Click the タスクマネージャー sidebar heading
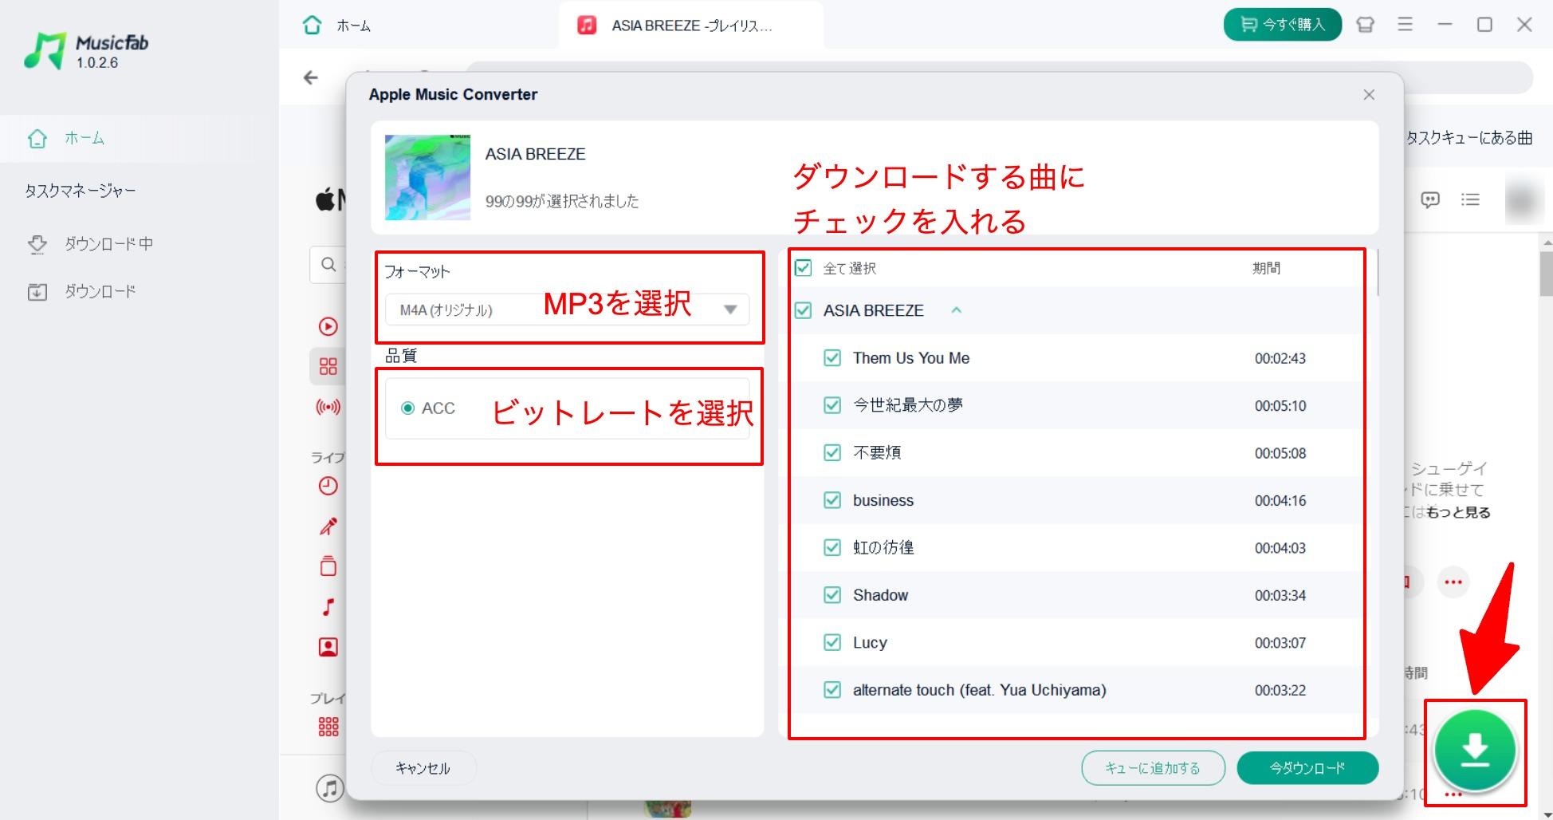 click(x=81, y=191)
